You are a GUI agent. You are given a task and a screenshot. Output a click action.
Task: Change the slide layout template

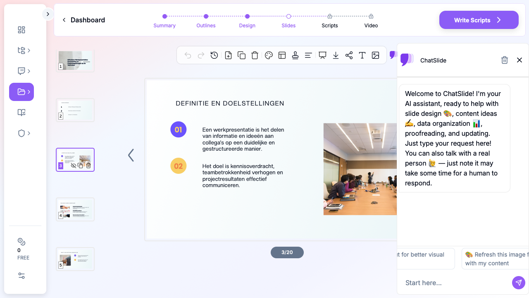click(282, 55)
